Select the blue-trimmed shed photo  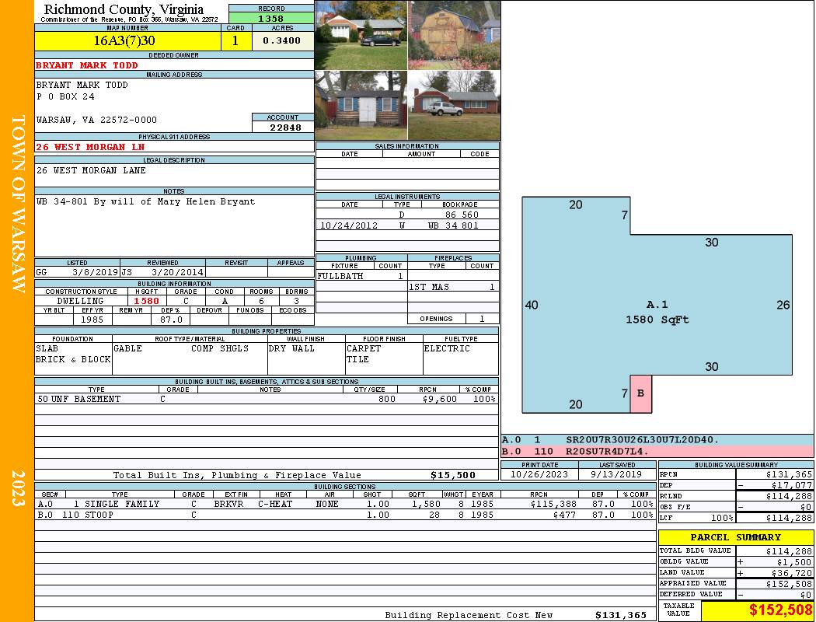pos(361,105)
